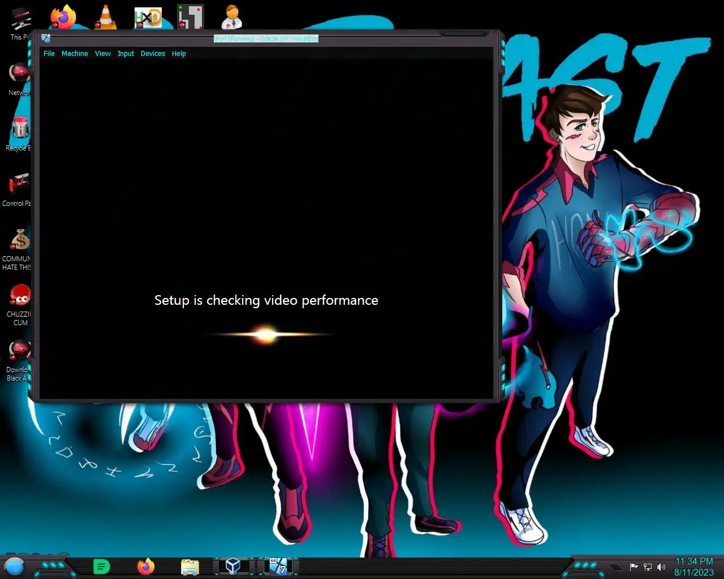Click the VirtualBox window system icon
The image size is (724, 579).
coord(46,38)
